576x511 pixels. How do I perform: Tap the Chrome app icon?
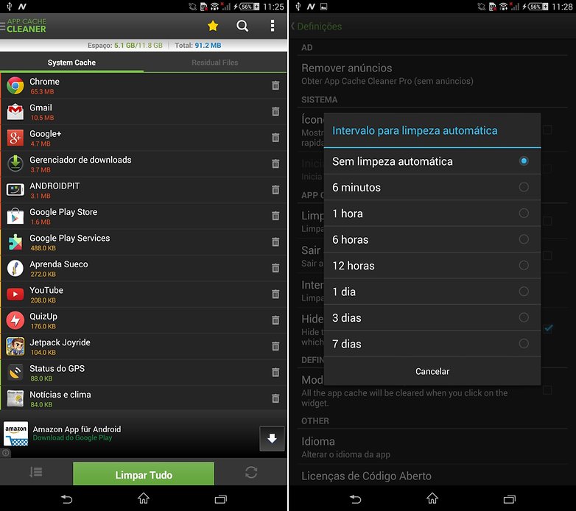point(15,85)
